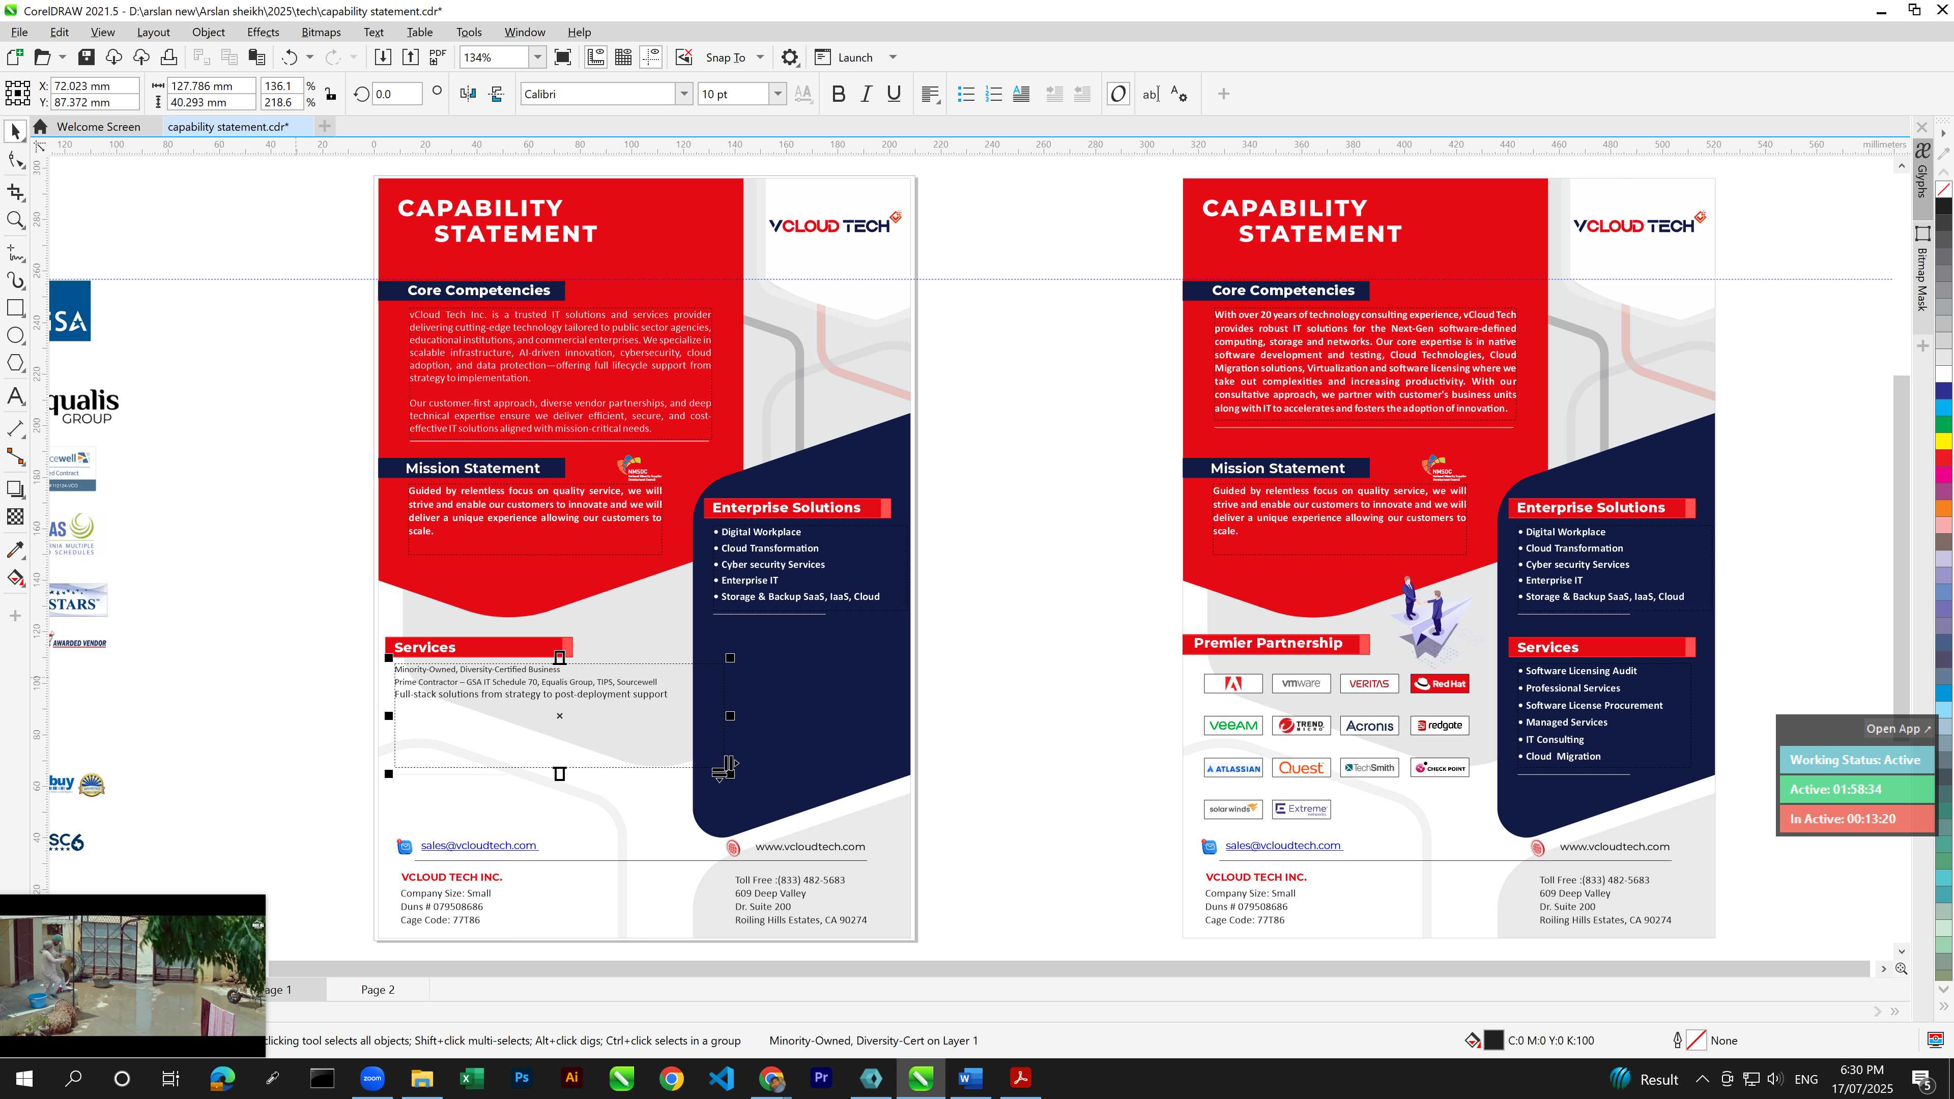This screenshot has width=1954, height=1099.
Task: Toggle Show guidelines button
Action: [651, 57]
